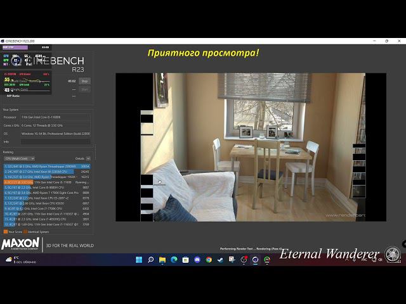
Task: Open Microsoft Store from the taskbar
Action: (185, 260)
